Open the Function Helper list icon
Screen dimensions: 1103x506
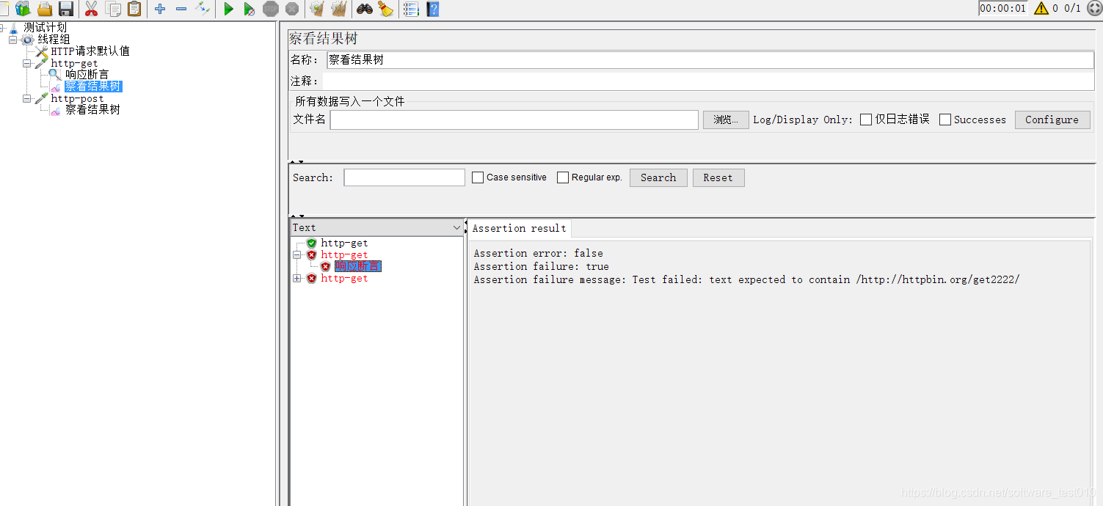(411, 9)
